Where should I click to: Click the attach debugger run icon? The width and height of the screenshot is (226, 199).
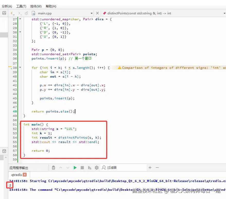click(x=89, y=168)
